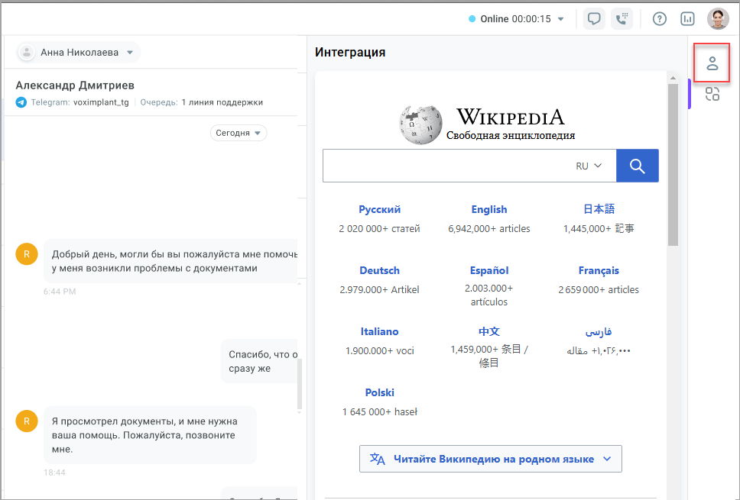Open the user profile avatar photo

tap(718, 19)
